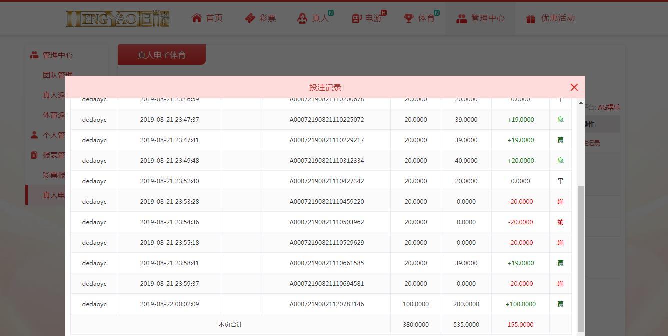
Task: Click the trophy icon beside 体育
Action: (409, 18)
